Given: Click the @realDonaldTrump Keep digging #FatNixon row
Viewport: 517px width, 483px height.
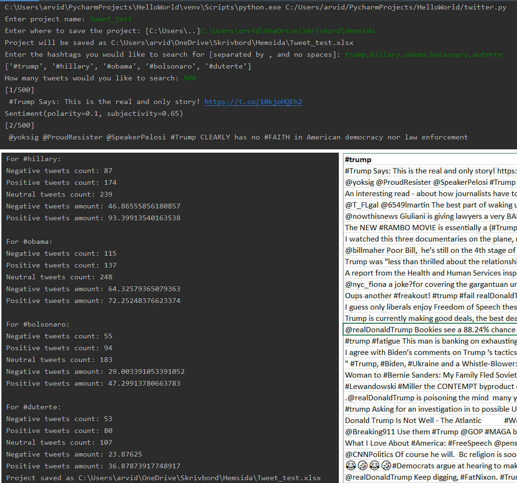Looking at the screenshot, I should (425, 477).
